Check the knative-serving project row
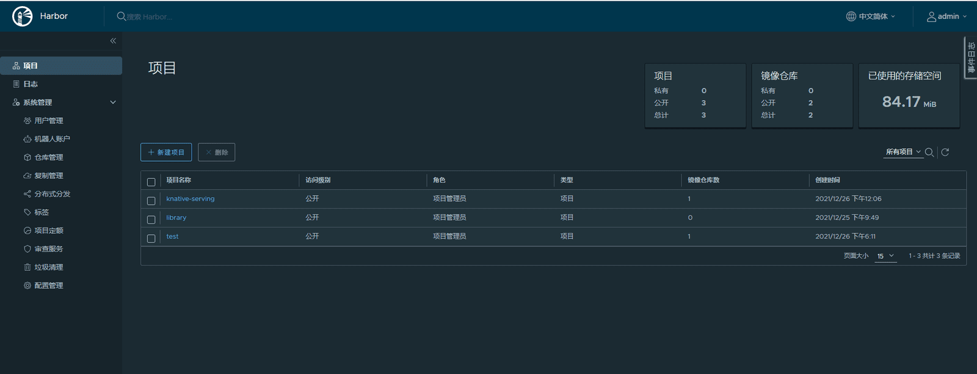Image resolution: width=977 pixels, height=374 pixels. click(x=151, y=201)
